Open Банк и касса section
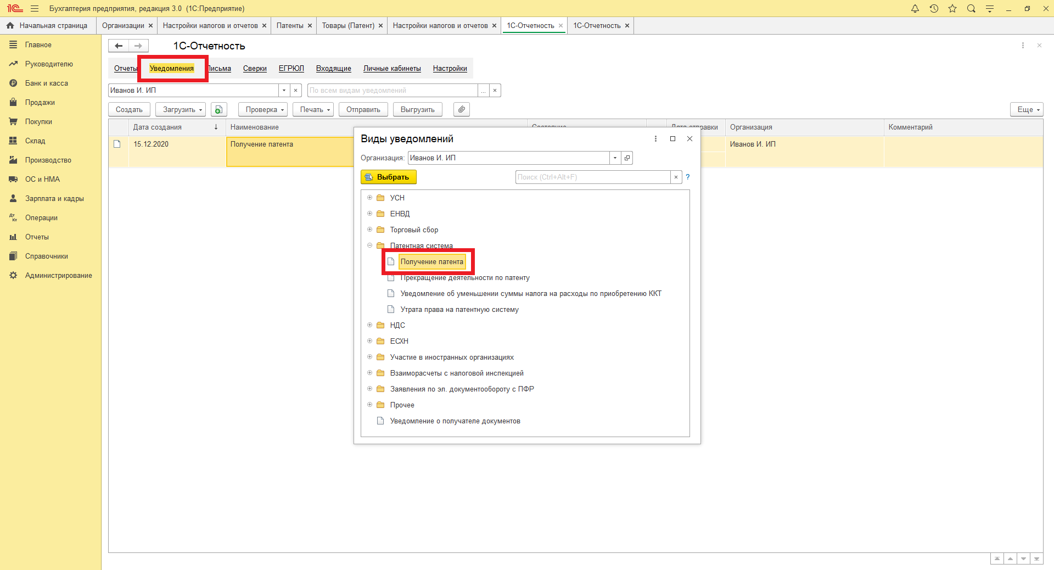 tap(47, 83)
